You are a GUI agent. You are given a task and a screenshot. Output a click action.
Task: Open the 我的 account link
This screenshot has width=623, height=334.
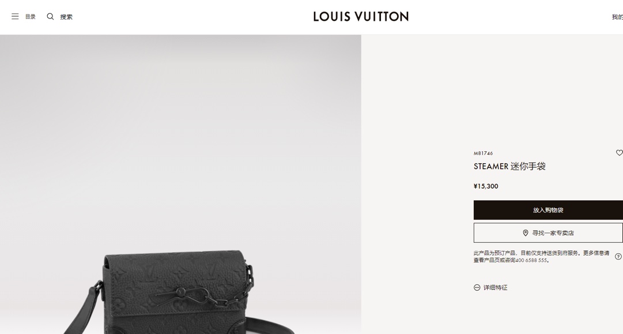coord(617,17)
